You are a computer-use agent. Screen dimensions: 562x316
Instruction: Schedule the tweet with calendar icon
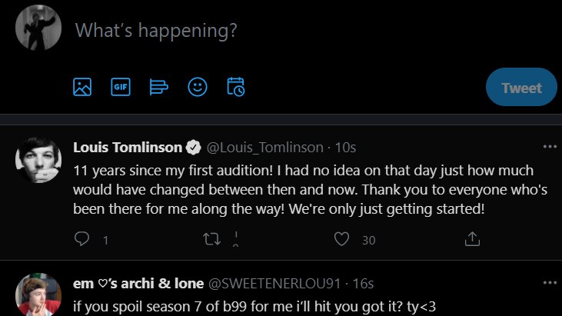236,87
